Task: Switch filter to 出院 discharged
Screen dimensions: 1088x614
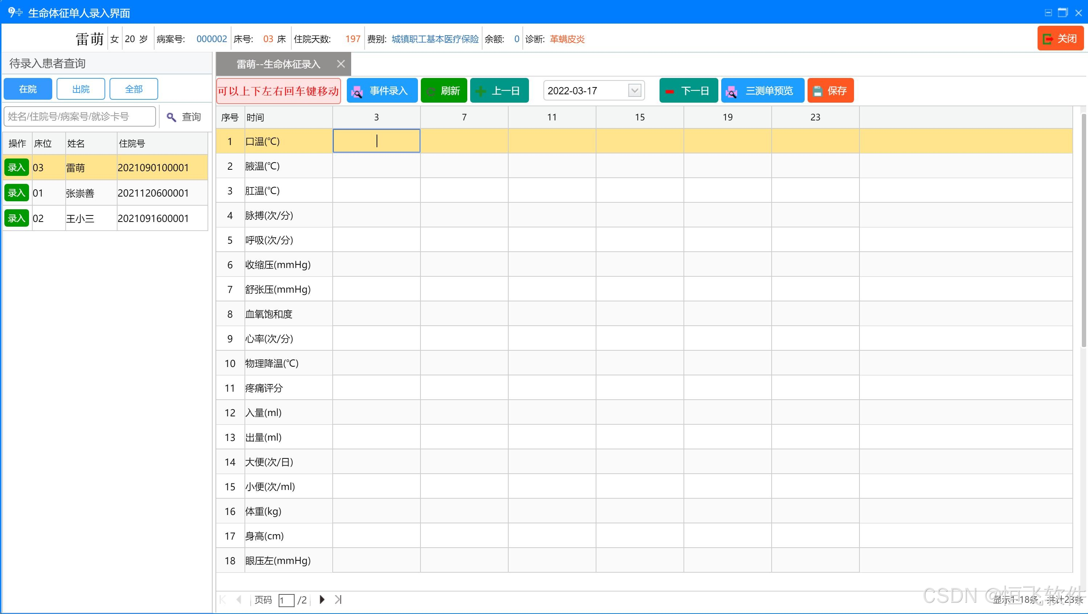Action: pos(81,89)
